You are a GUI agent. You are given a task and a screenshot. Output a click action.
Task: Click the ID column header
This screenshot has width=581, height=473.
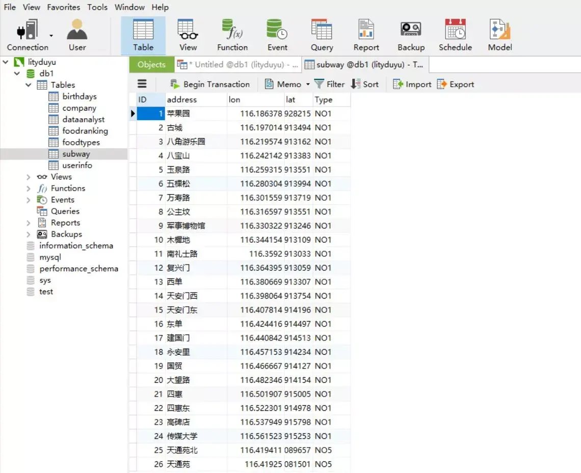point(151,99)
